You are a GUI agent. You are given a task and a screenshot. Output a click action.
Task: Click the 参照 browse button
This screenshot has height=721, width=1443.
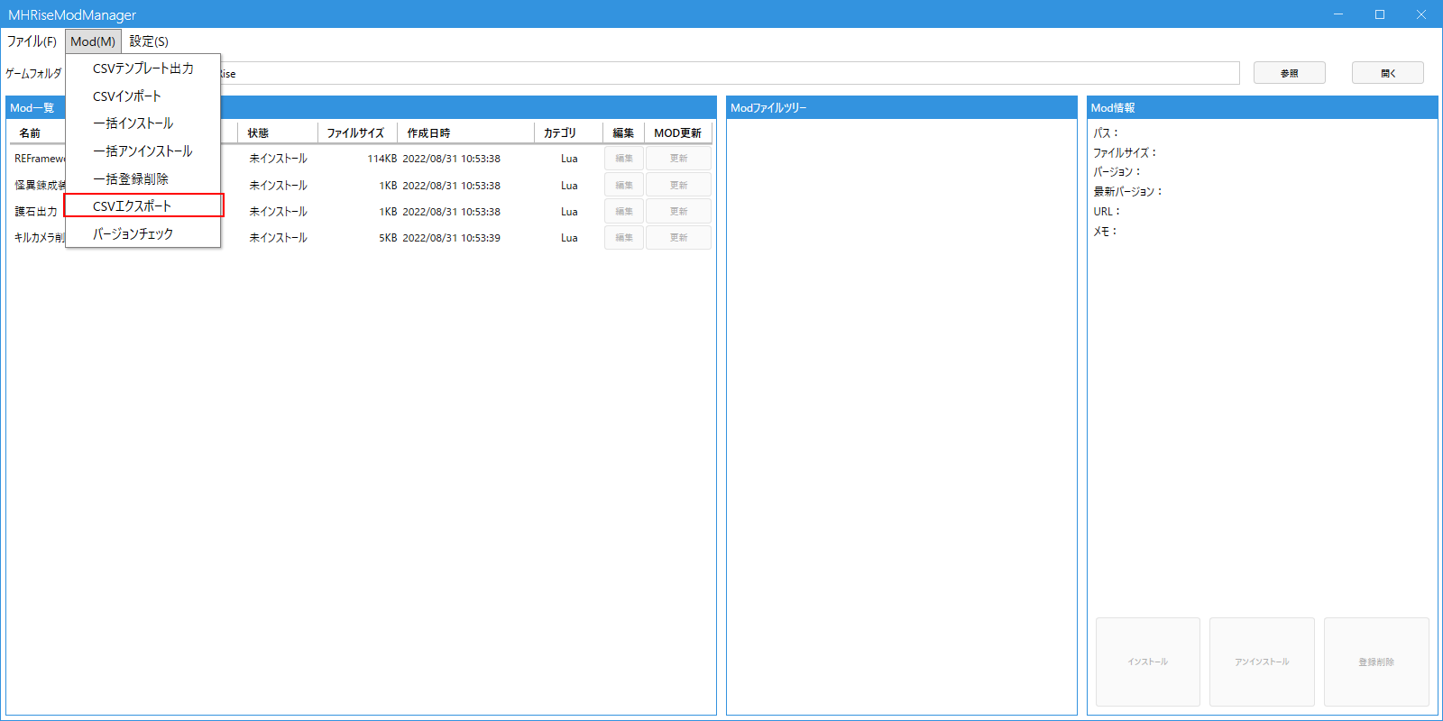tap(1290, 73)
